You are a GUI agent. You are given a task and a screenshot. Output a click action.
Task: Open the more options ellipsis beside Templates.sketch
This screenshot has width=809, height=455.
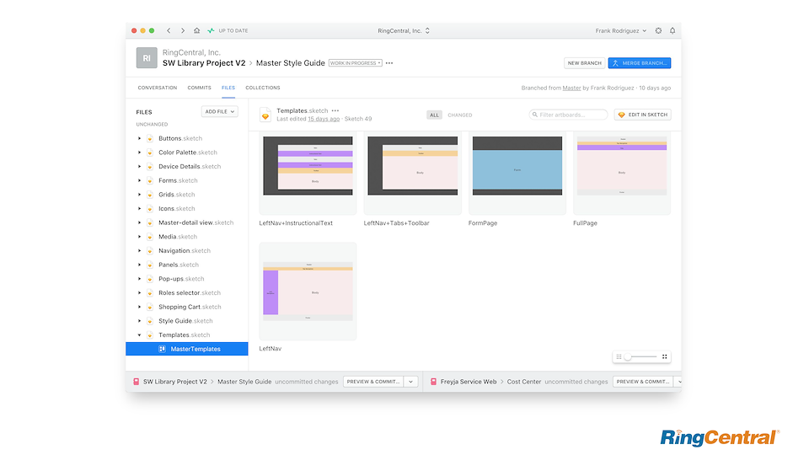335,110
